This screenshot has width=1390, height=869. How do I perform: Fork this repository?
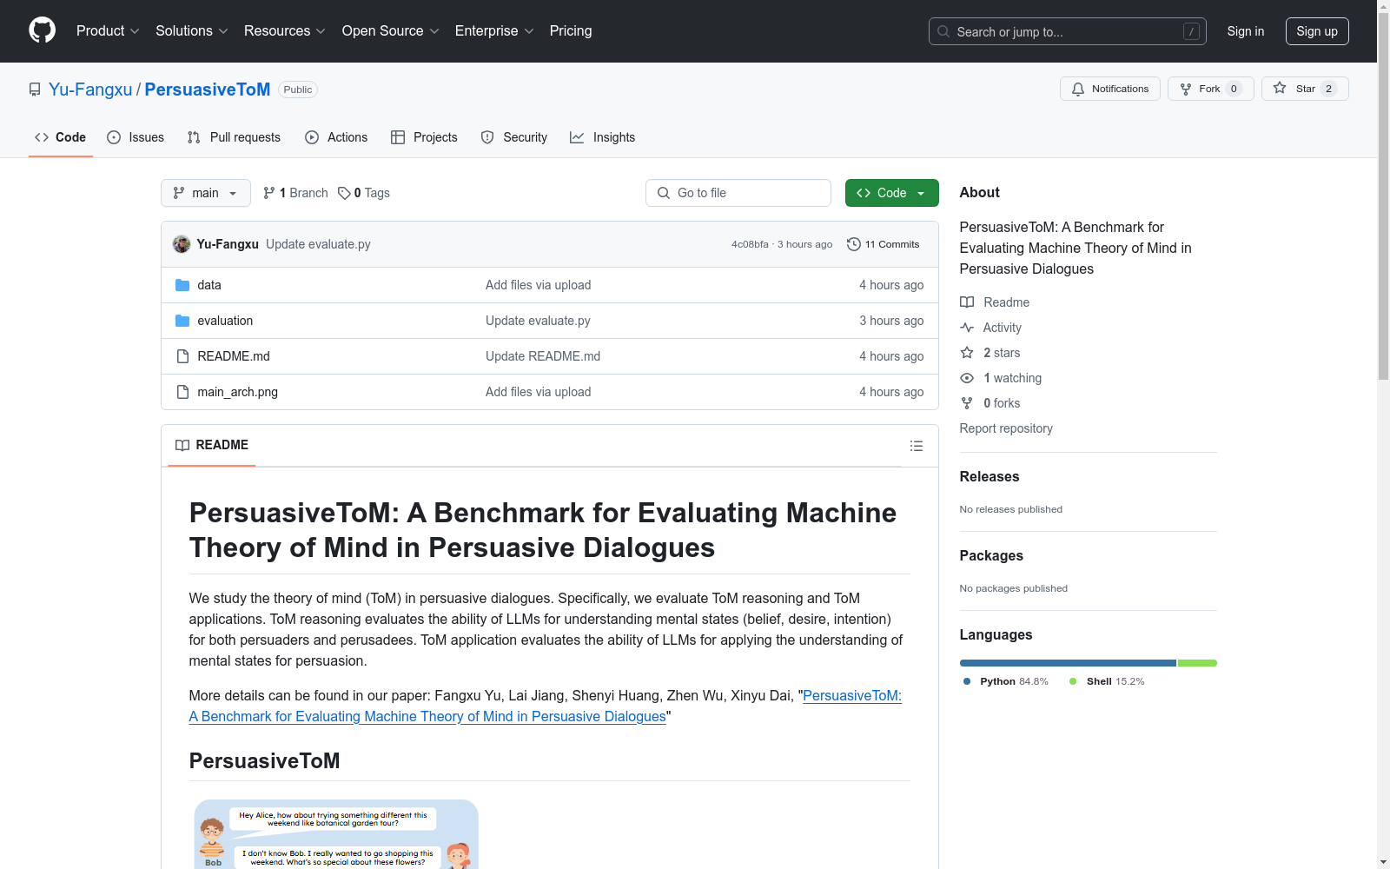1210,89
